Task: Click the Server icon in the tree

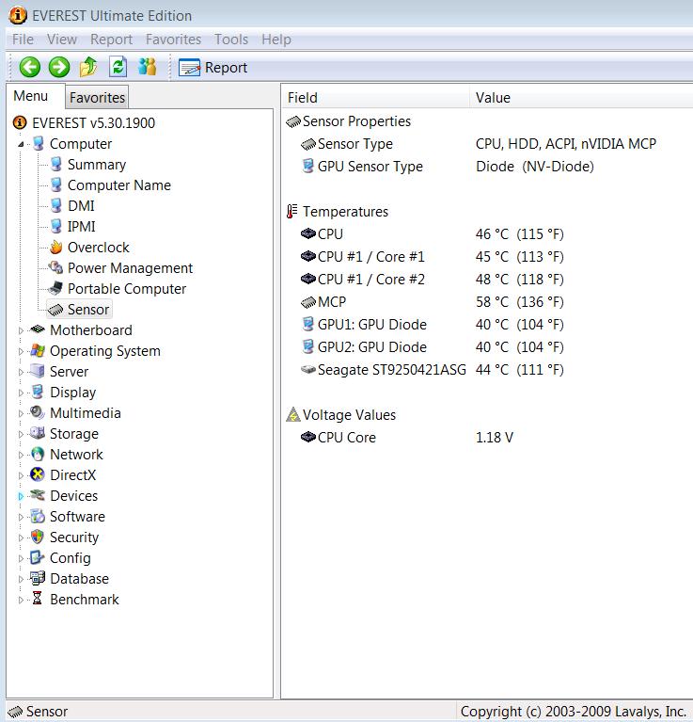Action: pyautogui.click(x=38, y=371)
